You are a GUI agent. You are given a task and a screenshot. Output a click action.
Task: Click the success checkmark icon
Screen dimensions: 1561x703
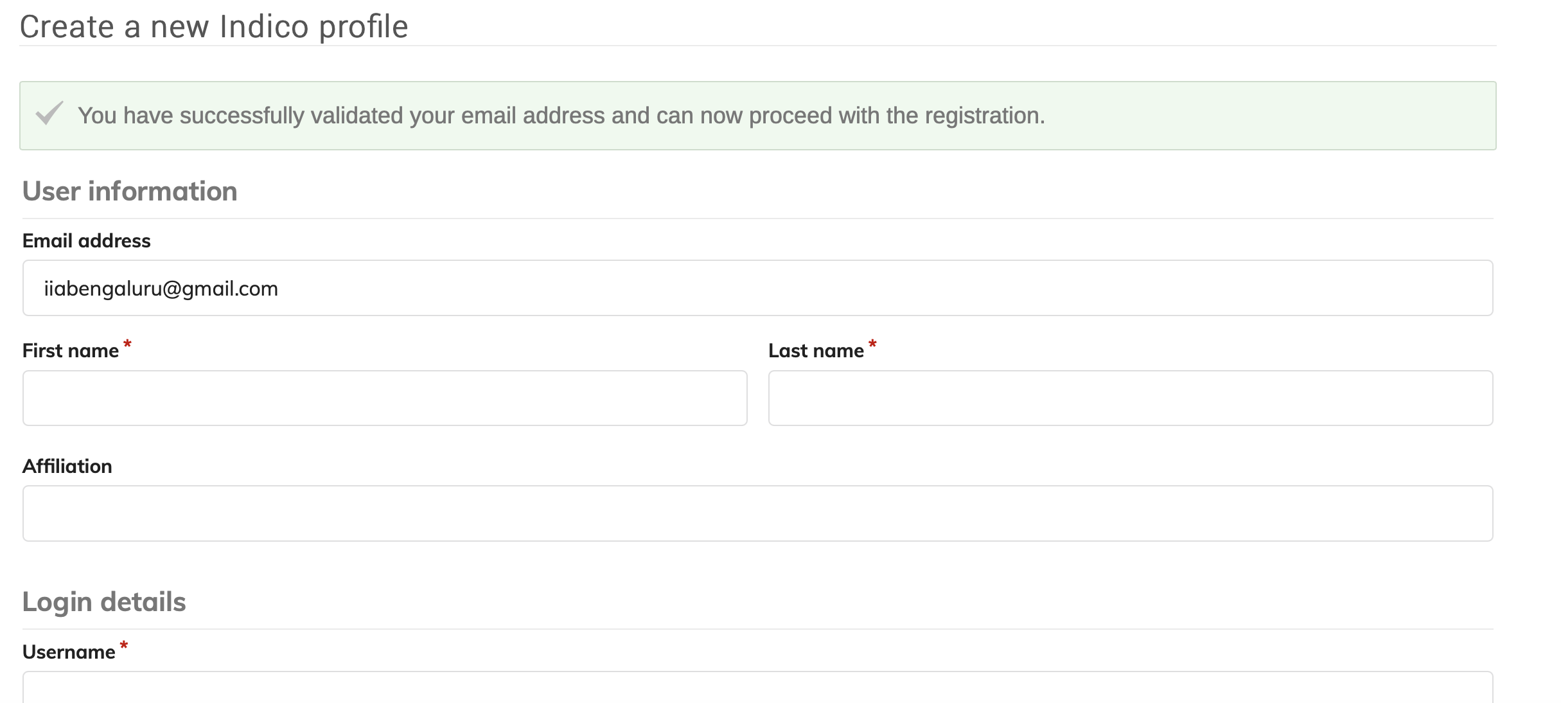(49, 114)
